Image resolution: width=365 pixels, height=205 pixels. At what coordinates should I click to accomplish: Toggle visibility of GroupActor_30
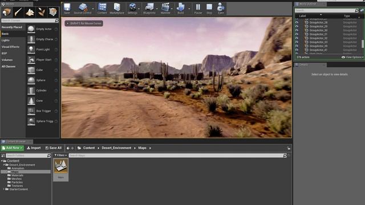point(297,30)
